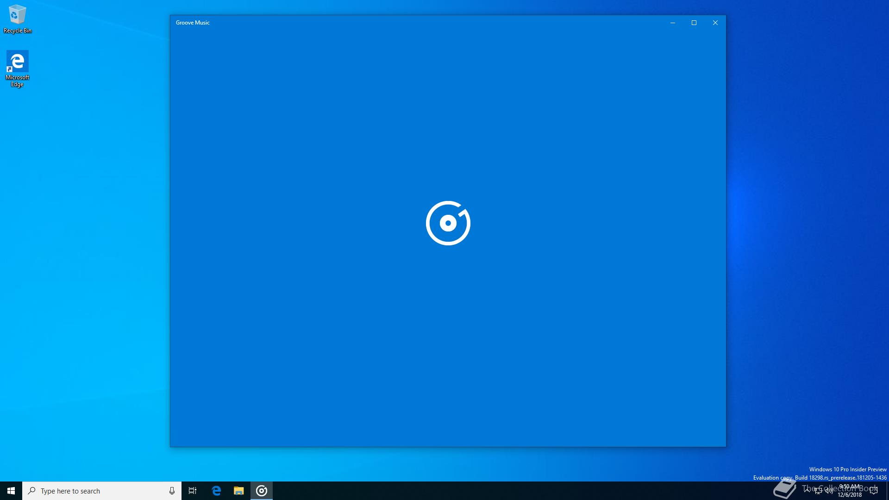Open the network status tray icon
The height and width of the screenshot is (500, 889).
click(818, 491)
